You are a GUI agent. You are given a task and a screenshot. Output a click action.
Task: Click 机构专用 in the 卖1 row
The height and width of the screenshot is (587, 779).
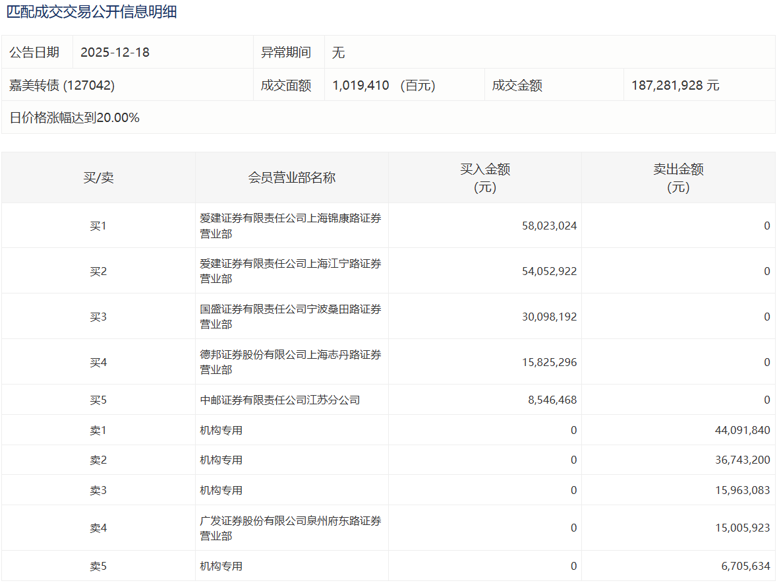click(x=221, y=430)
